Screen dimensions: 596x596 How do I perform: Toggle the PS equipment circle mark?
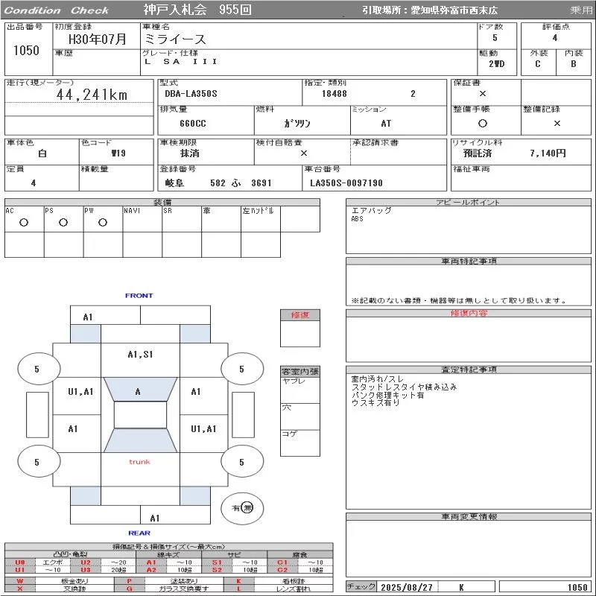point(63,223)
